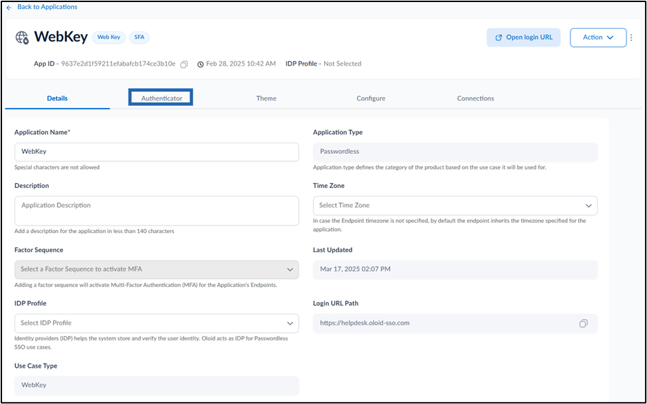This screenshot has width=647, height=404.
Task: Click the Web Key tag badge
Action: point(109,38)
